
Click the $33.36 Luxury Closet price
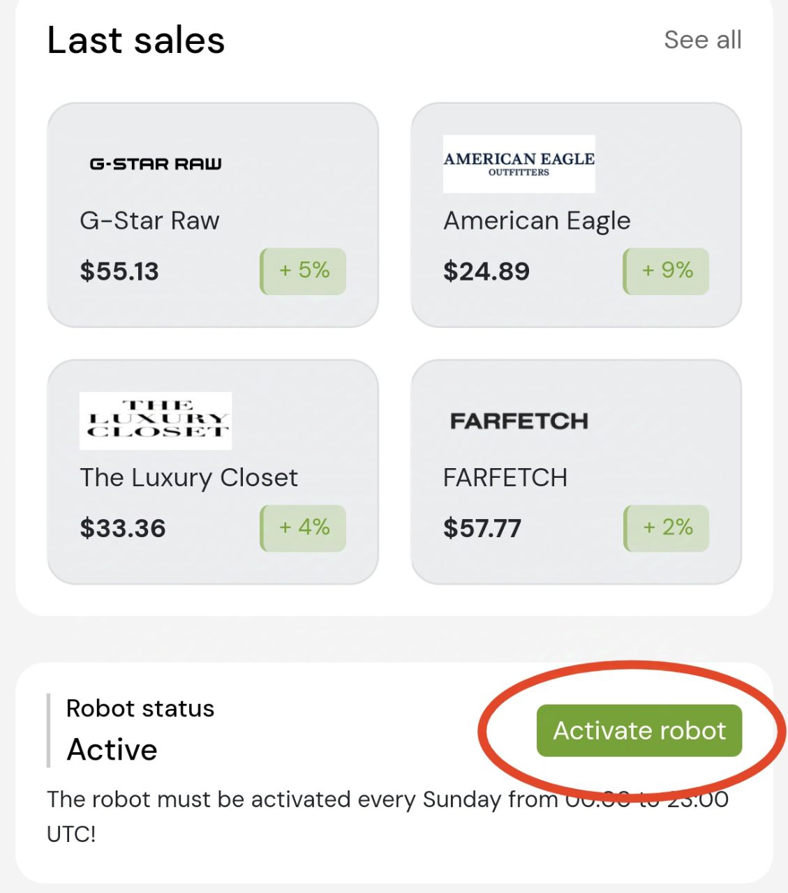[123, 528]
